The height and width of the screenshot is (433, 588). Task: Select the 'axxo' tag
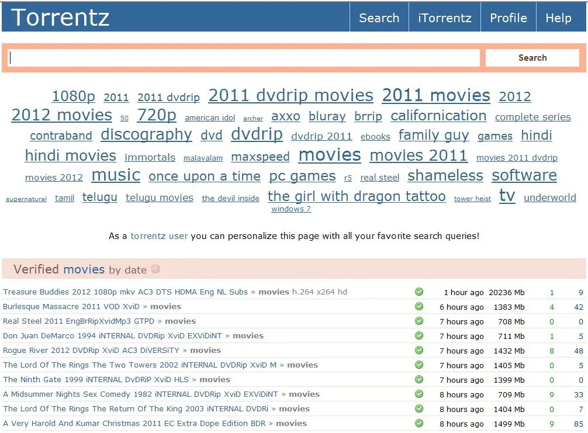tap(286, 116)
